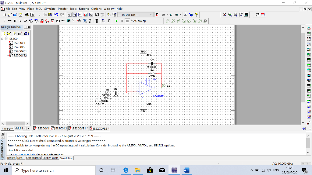Collapse the ES2C0 tree in Design Toolbox
Viewport: 312px width, 175px height.
(x=2, y=39)
